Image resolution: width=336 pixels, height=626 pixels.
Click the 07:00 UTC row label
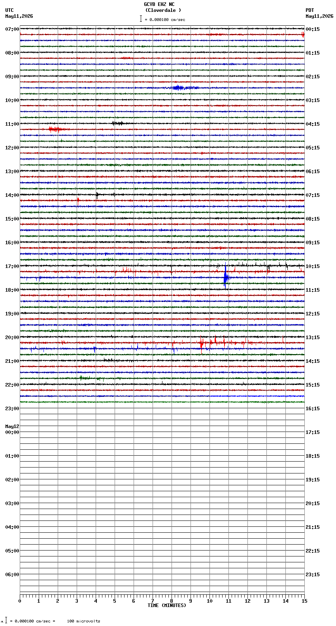(12, 29)
